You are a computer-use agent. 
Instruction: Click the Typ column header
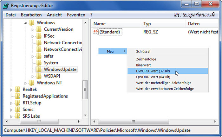coord(147,24)
